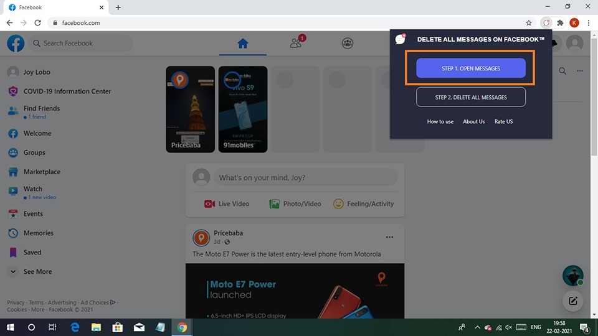
Task: Compose new message icon
Action: pyautogui.click(x=573, y=301)
